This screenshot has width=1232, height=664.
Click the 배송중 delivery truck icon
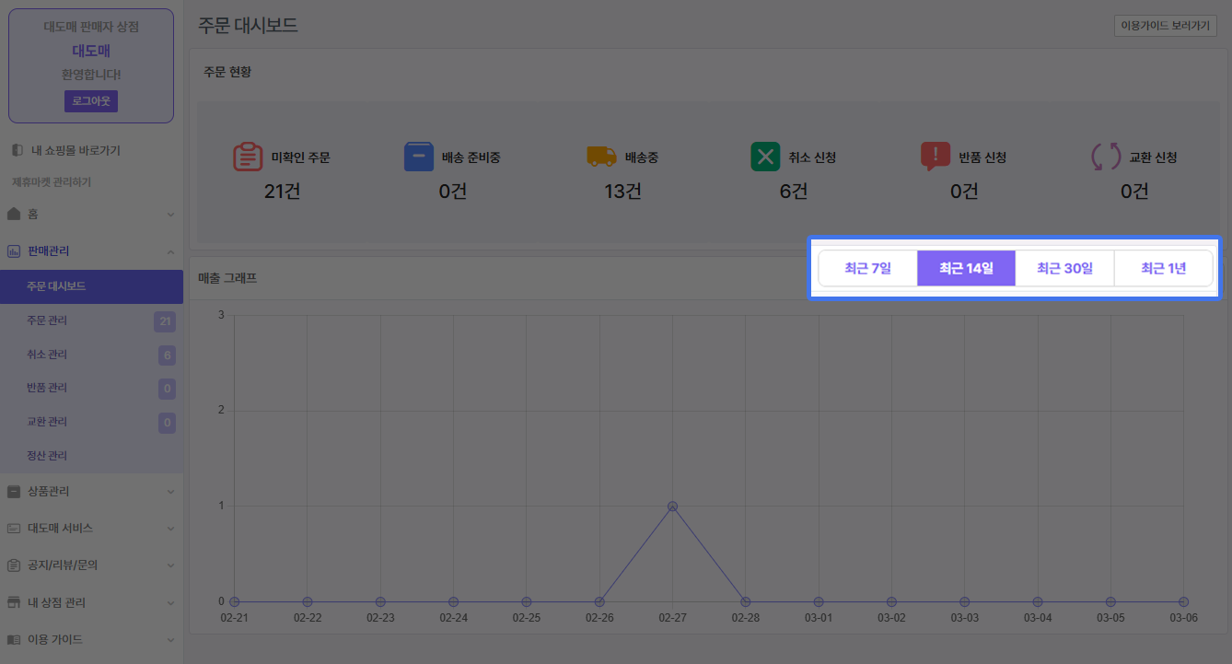[601, 157]
